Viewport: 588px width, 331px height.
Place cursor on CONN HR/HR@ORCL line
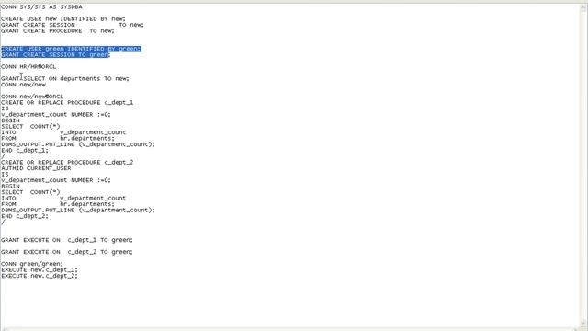(x=28, y=67)
